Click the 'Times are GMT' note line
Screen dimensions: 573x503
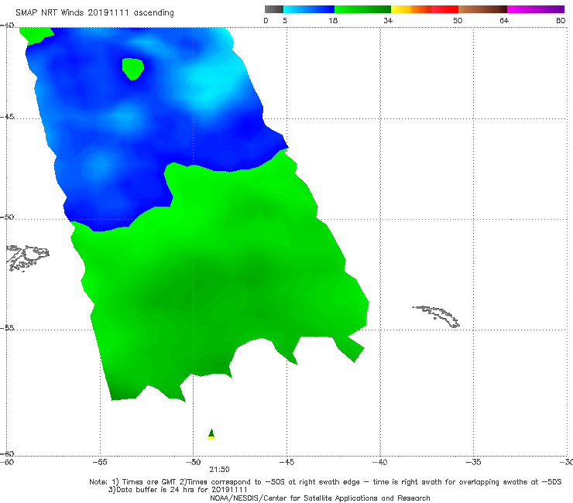[325, 482]
